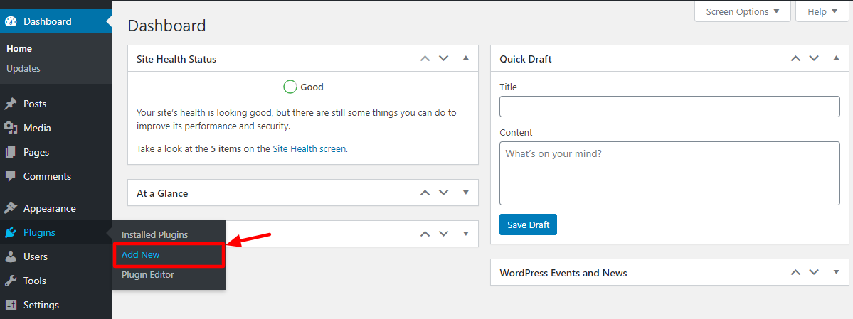This screenshot has height=319, width=853.
Task: Click the Media library icon
Action: pos(11,129)
